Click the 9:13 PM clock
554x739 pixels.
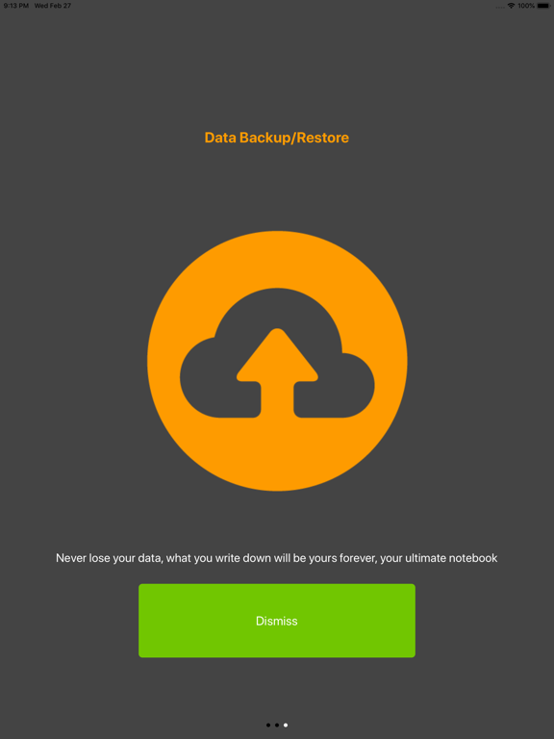click(16, 6)
